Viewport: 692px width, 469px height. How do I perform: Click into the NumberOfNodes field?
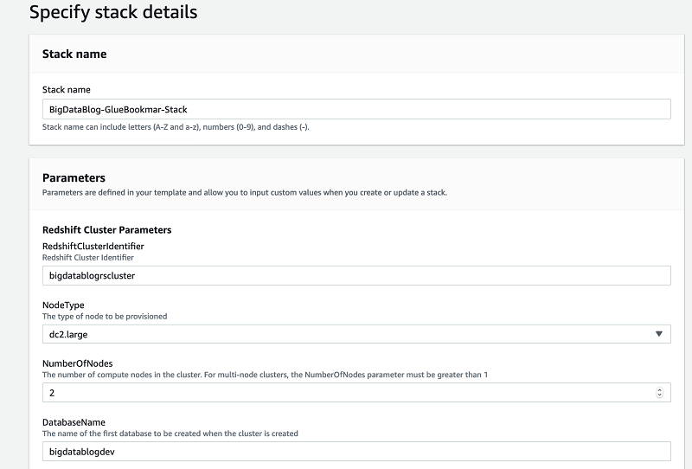click(346, 393)
